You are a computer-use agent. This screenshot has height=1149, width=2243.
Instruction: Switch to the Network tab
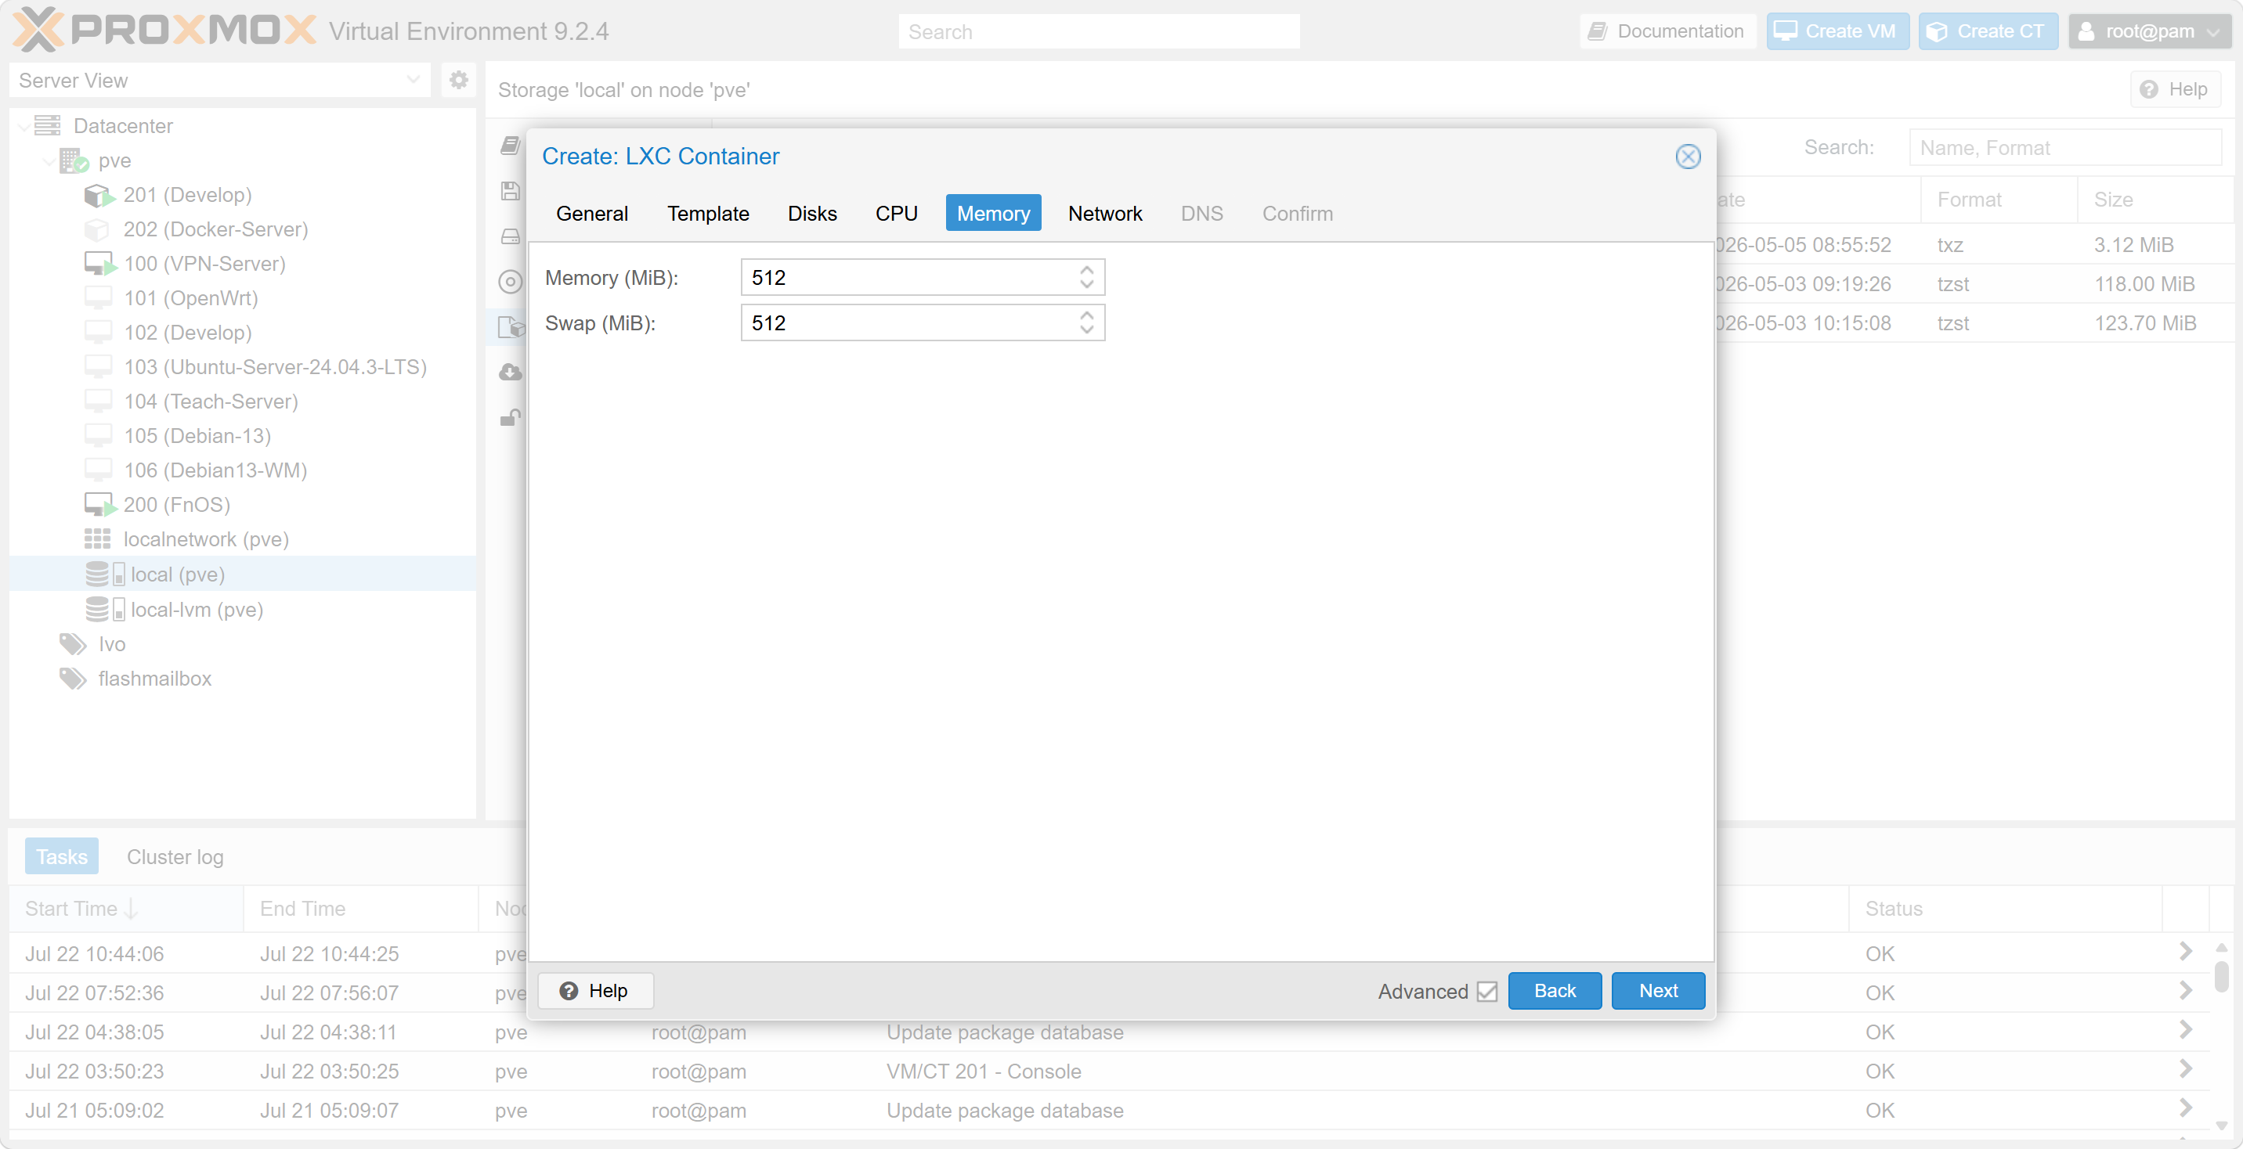click(1105, 213)
